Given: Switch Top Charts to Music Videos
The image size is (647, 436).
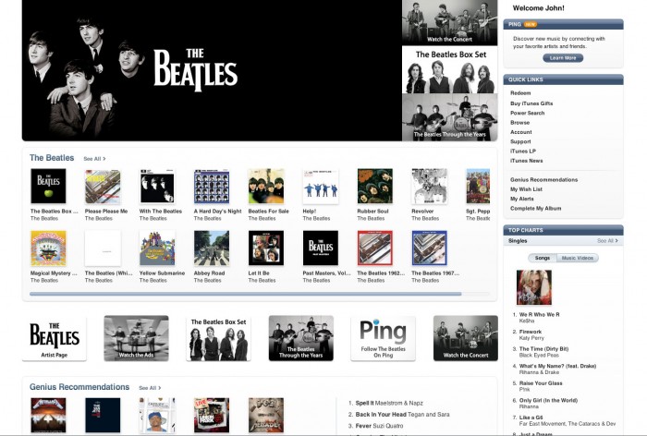Looking at the screenshot, I should pos(578,258).
